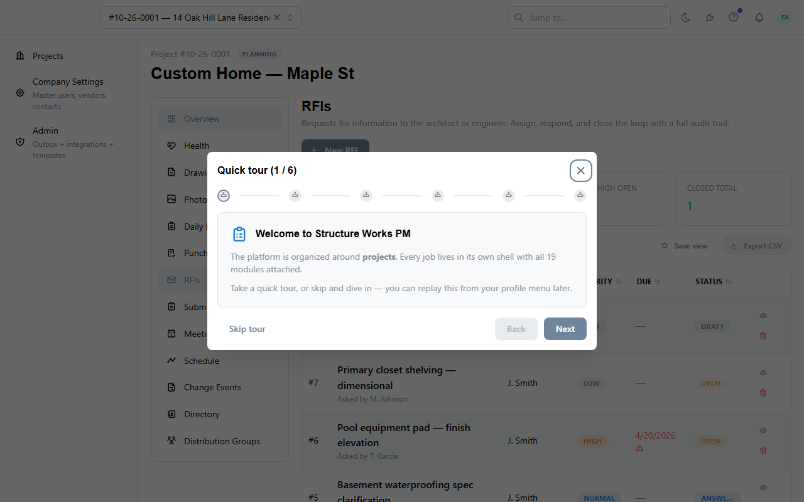Viewport: 804px width, 502px height.
Task: Click the Meetings calendar icon
Action: point(171,334)
